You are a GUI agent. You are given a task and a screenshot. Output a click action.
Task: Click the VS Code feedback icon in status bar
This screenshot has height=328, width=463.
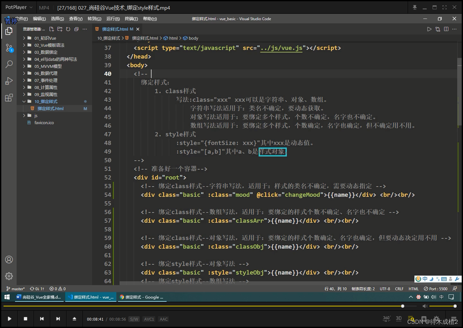455,289
